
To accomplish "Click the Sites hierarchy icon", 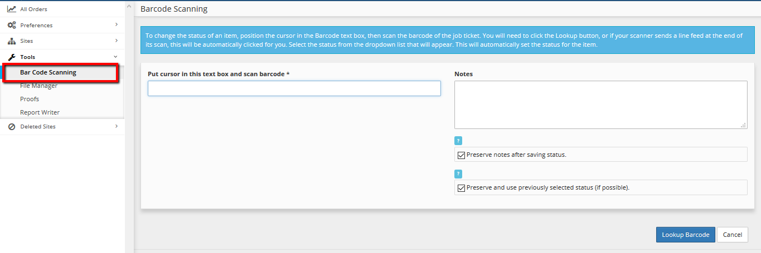I will point(11,41).
